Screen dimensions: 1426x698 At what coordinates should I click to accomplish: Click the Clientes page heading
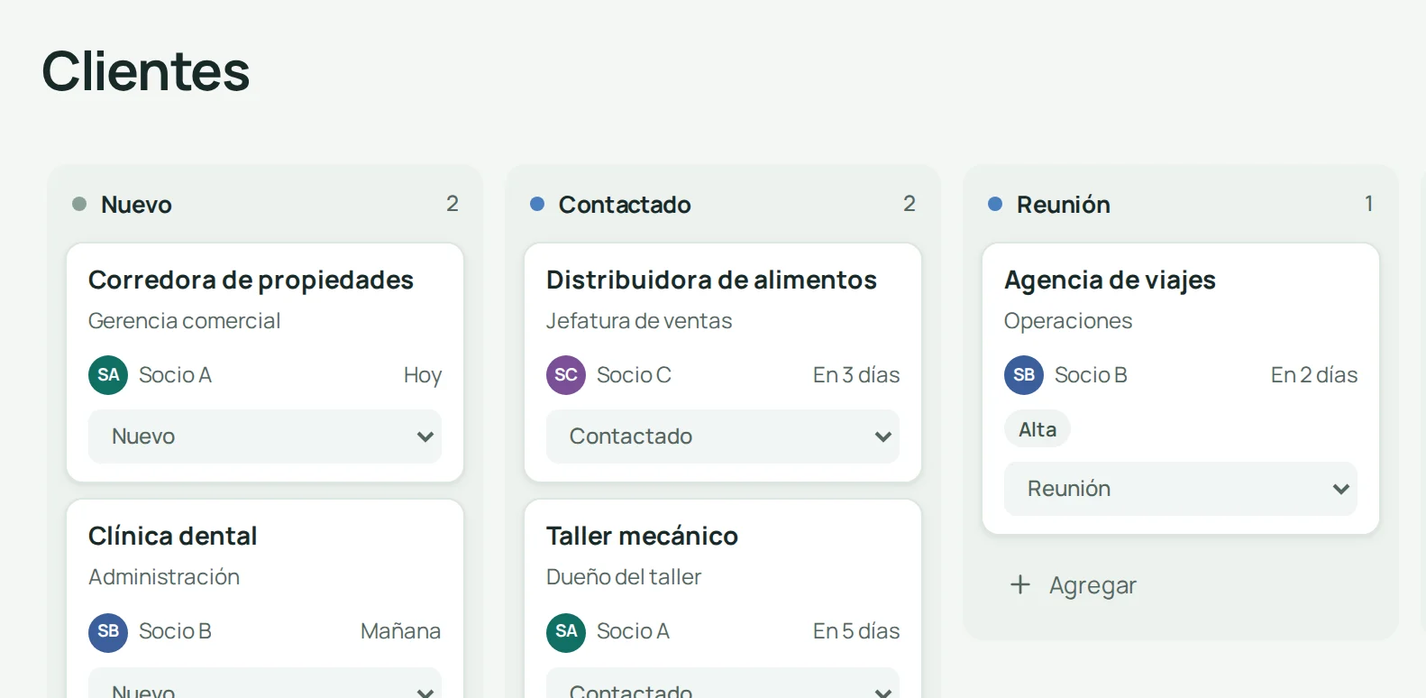(x=146, y=71)
